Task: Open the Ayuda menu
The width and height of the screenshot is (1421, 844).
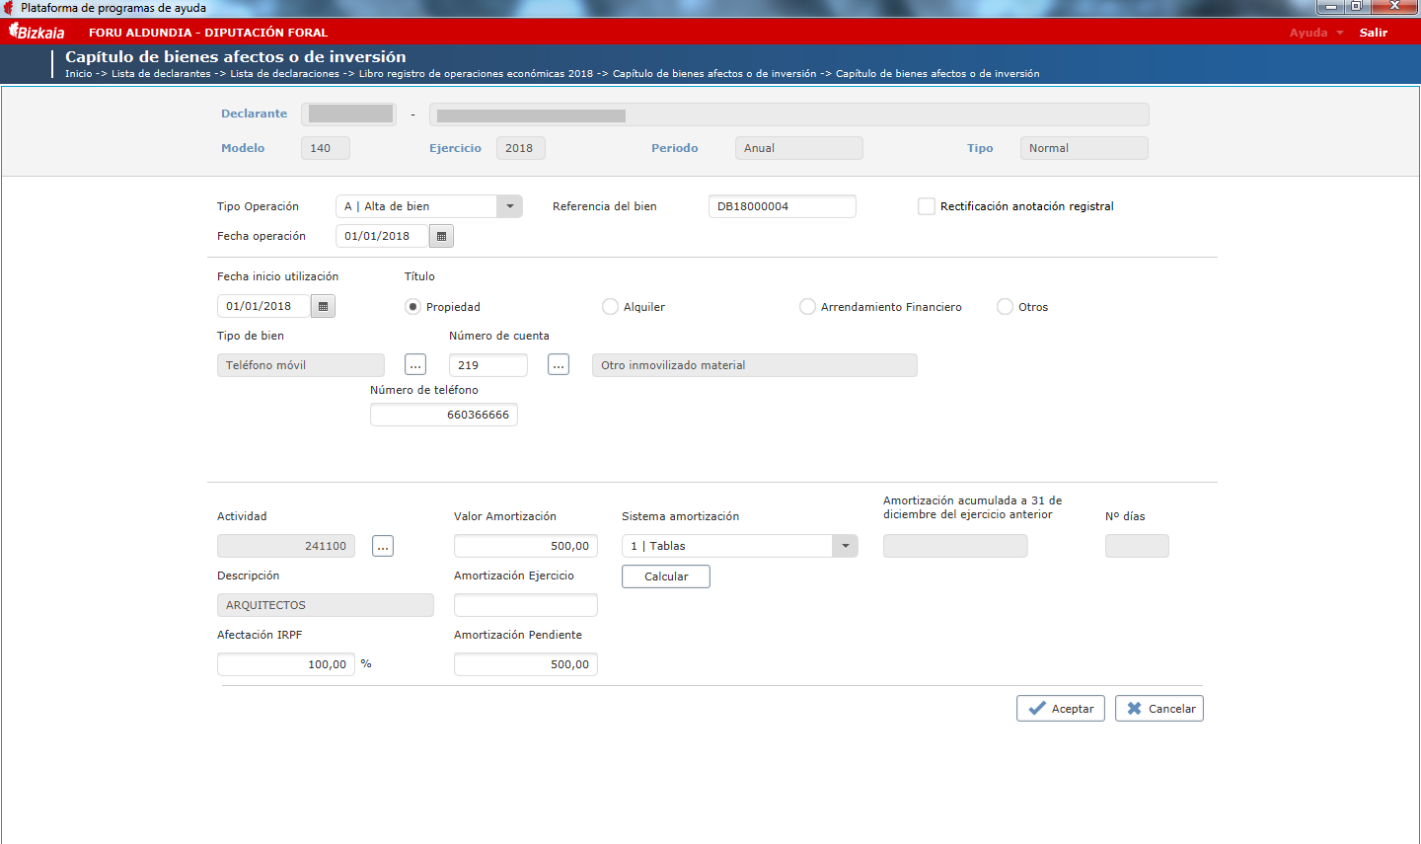Action: (1316, 33)
